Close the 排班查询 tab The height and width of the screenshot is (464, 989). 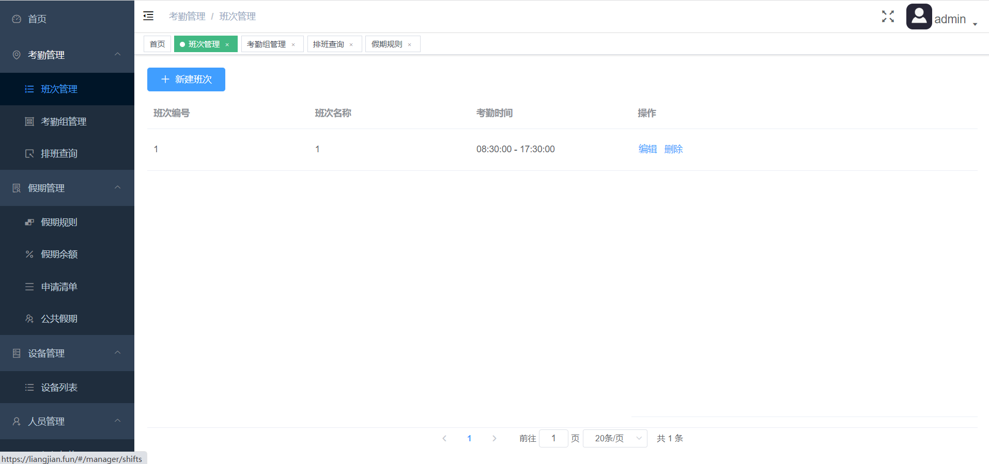(x=351, y=44)
